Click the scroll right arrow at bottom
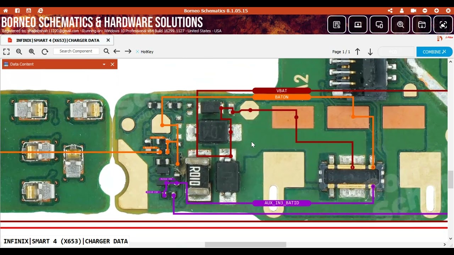The image size is (454, 255). click(444, 244)
